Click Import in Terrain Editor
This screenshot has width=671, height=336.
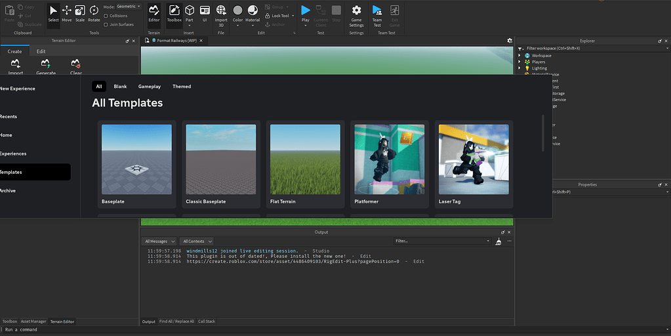pyautogui.click(x=15, y=67)
